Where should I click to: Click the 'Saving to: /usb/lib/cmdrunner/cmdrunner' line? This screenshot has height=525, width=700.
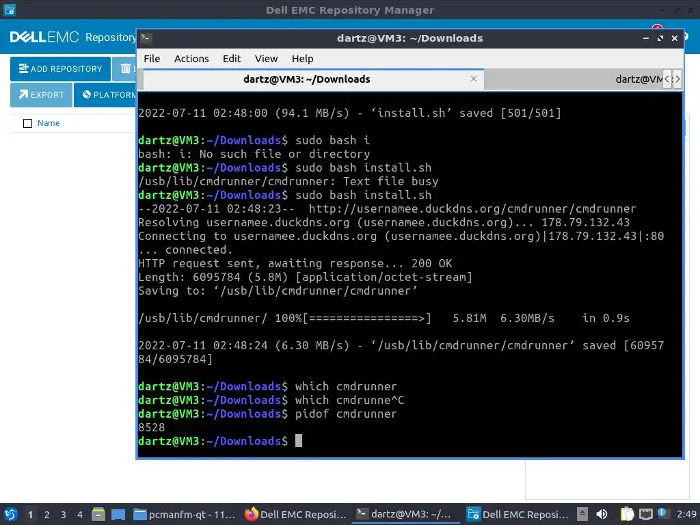278,291
